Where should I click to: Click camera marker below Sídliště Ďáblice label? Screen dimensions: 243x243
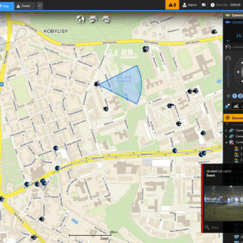[106, 108]
